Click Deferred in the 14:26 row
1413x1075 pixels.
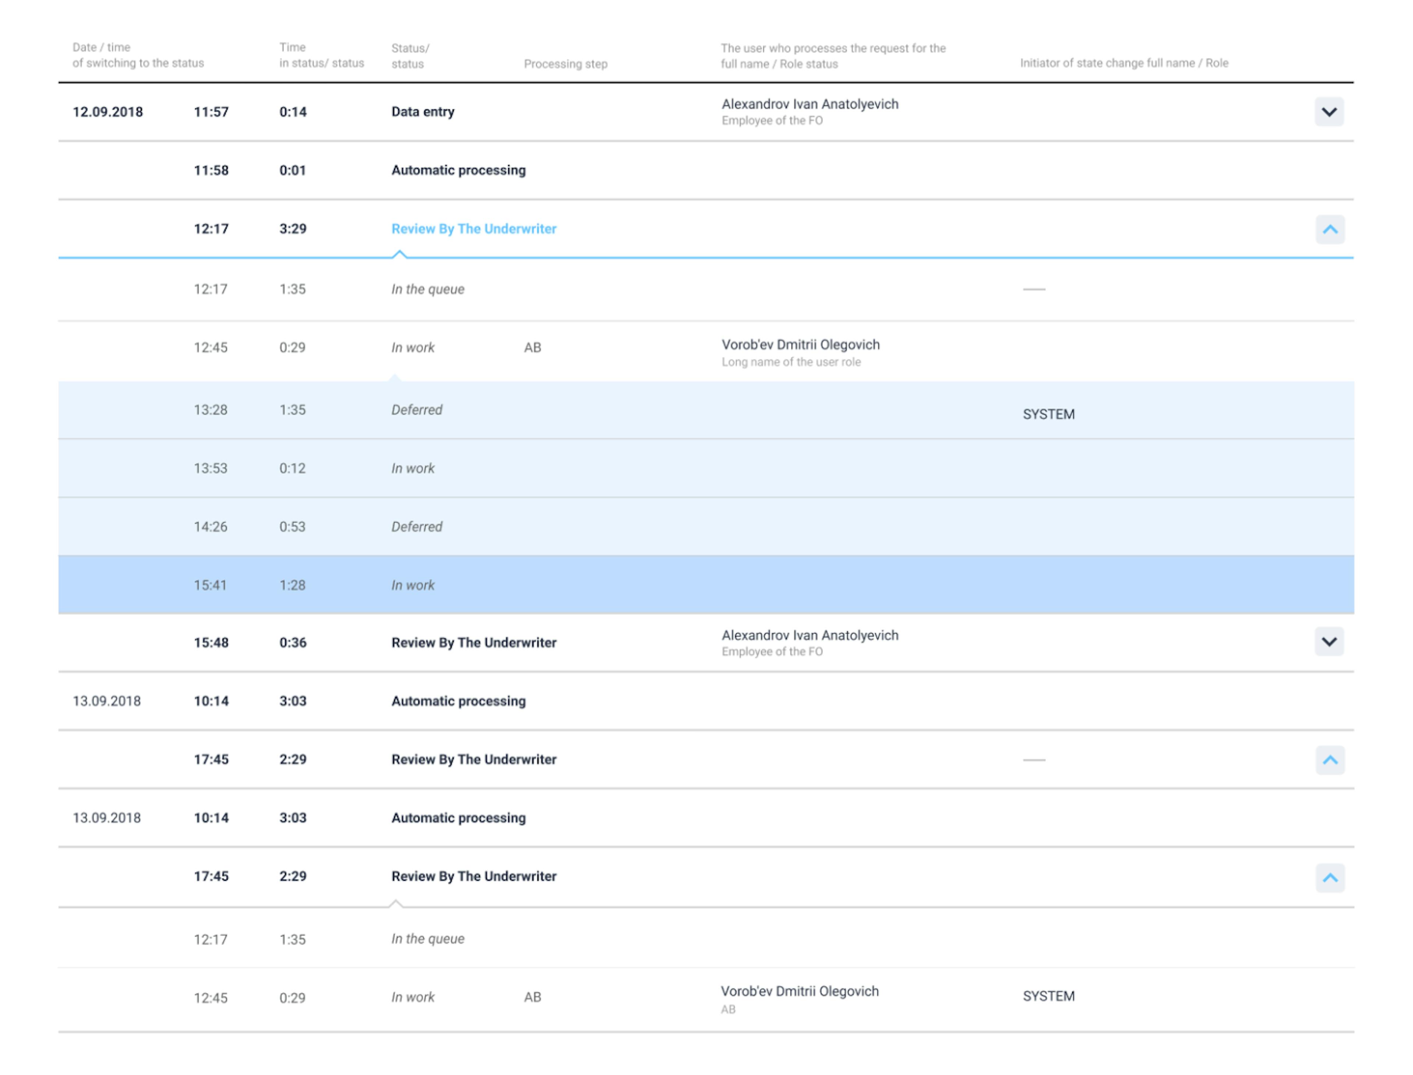(x=417, y=527)
